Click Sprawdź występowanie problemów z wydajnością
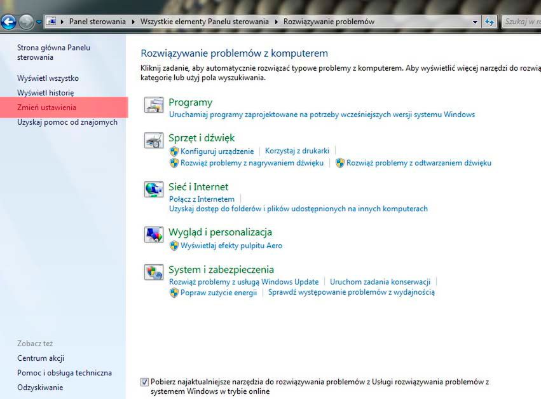 (x=352, y=292)
